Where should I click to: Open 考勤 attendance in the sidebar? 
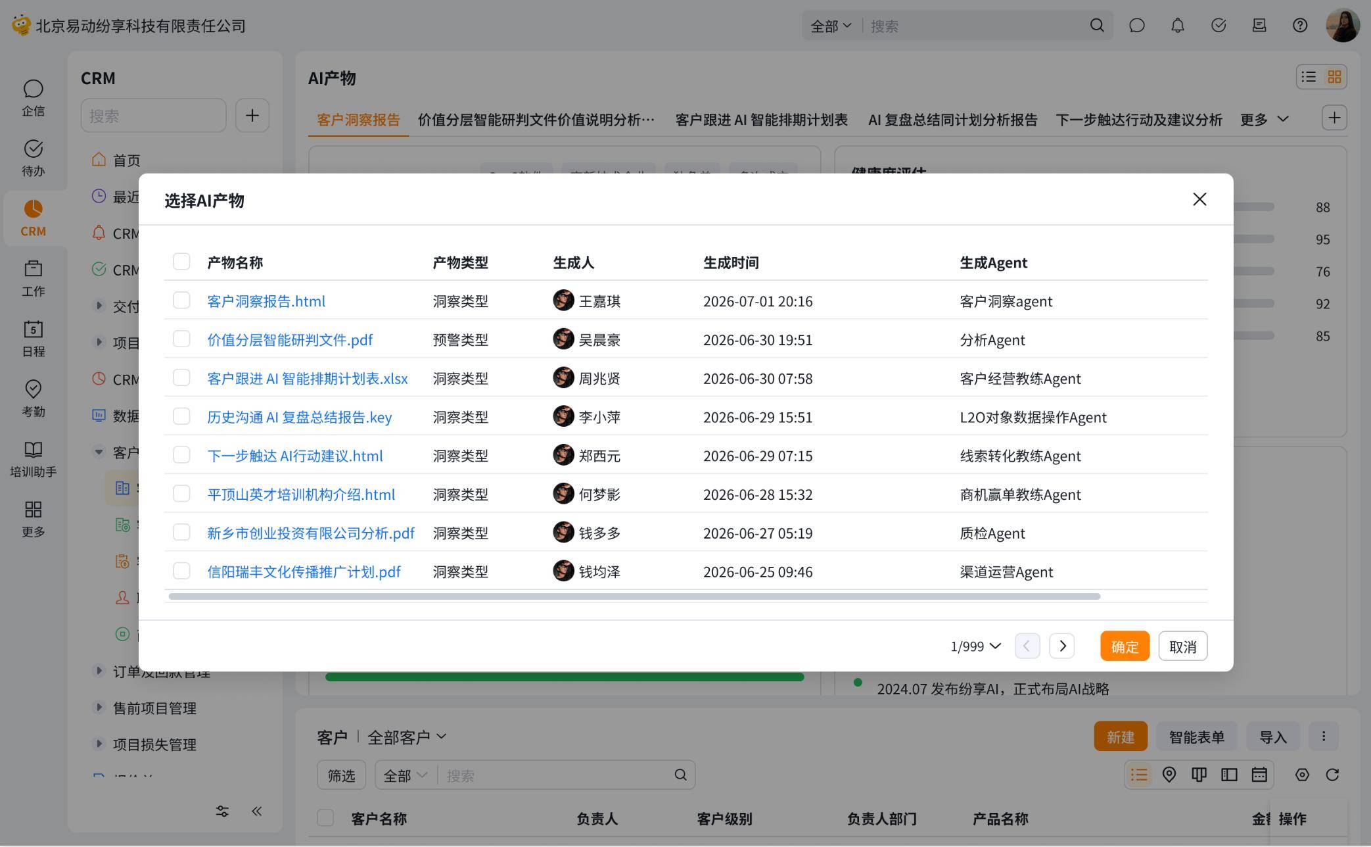click(x=33, y=399)
